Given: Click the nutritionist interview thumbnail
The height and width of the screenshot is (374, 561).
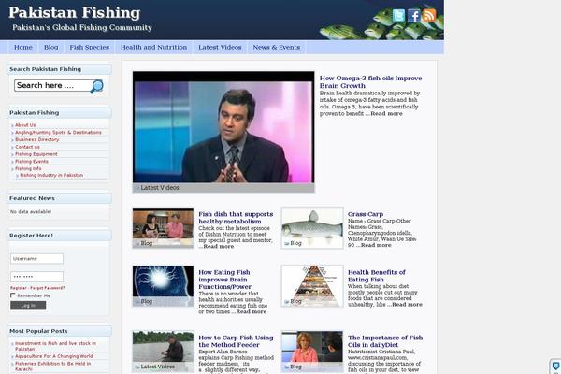Looking at the screenshot, I should click(312, 352).
